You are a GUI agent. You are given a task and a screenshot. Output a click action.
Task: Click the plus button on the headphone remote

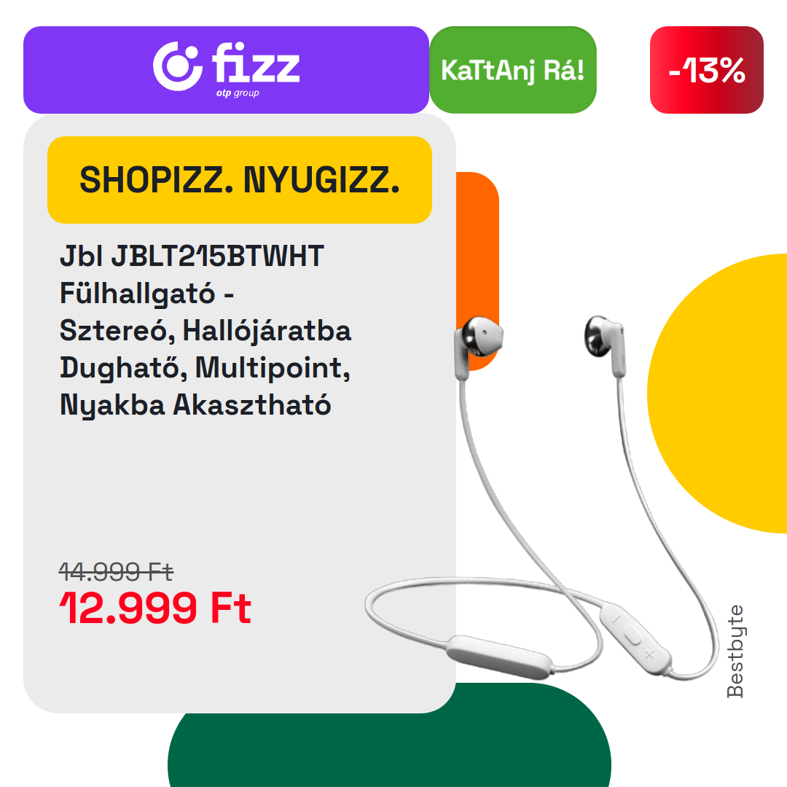point(649,654)
